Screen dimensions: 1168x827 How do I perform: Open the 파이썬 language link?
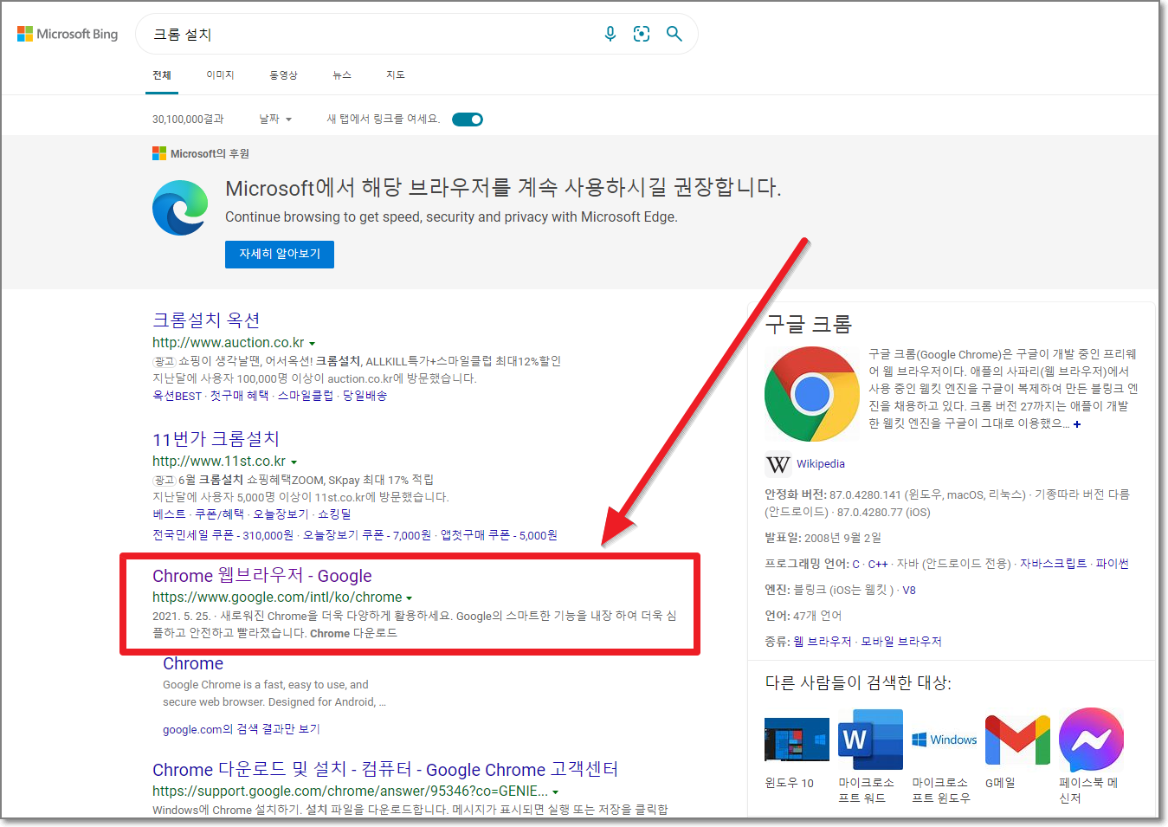(x=1113, y=564)
